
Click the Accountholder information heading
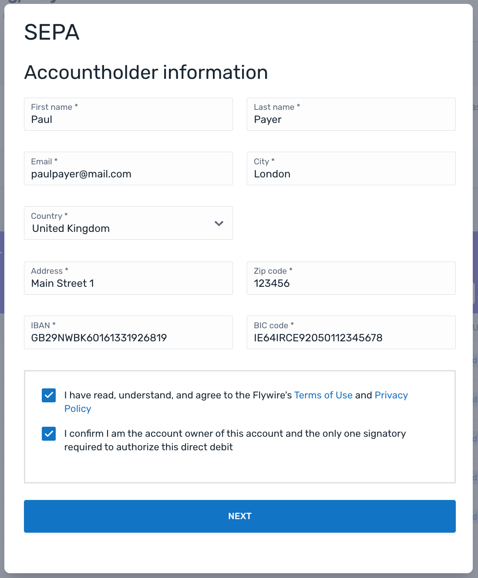(x=146, y=72)
